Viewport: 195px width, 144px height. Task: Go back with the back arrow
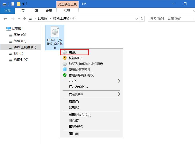pyautogui.click(x=5, y=19)
